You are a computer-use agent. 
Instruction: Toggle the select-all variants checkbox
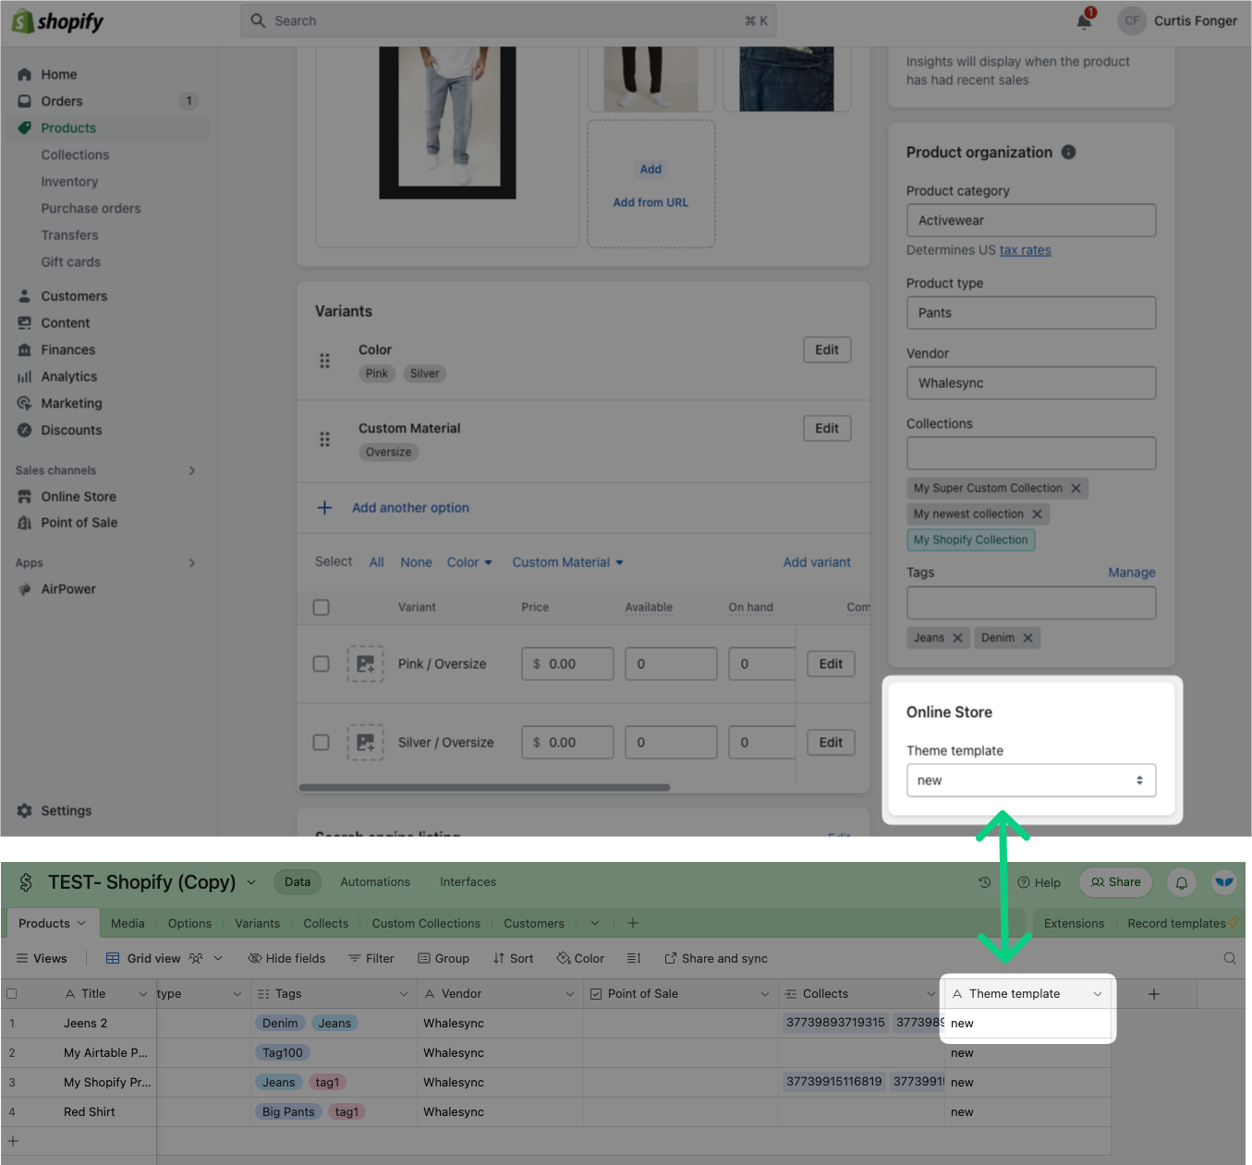322,607
